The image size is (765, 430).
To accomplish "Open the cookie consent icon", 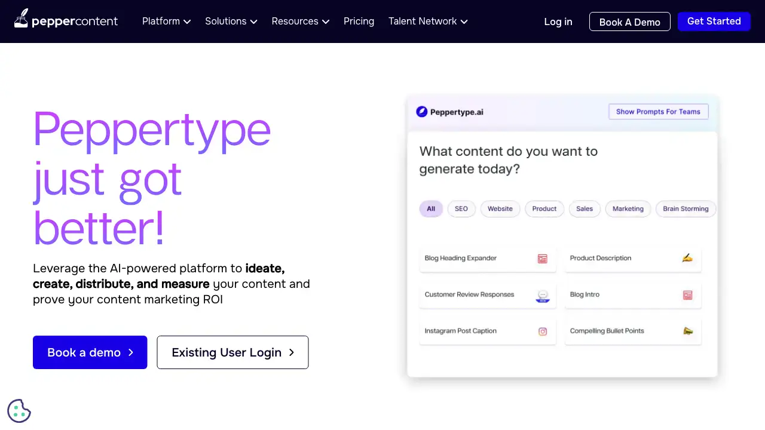I will 19,411.
